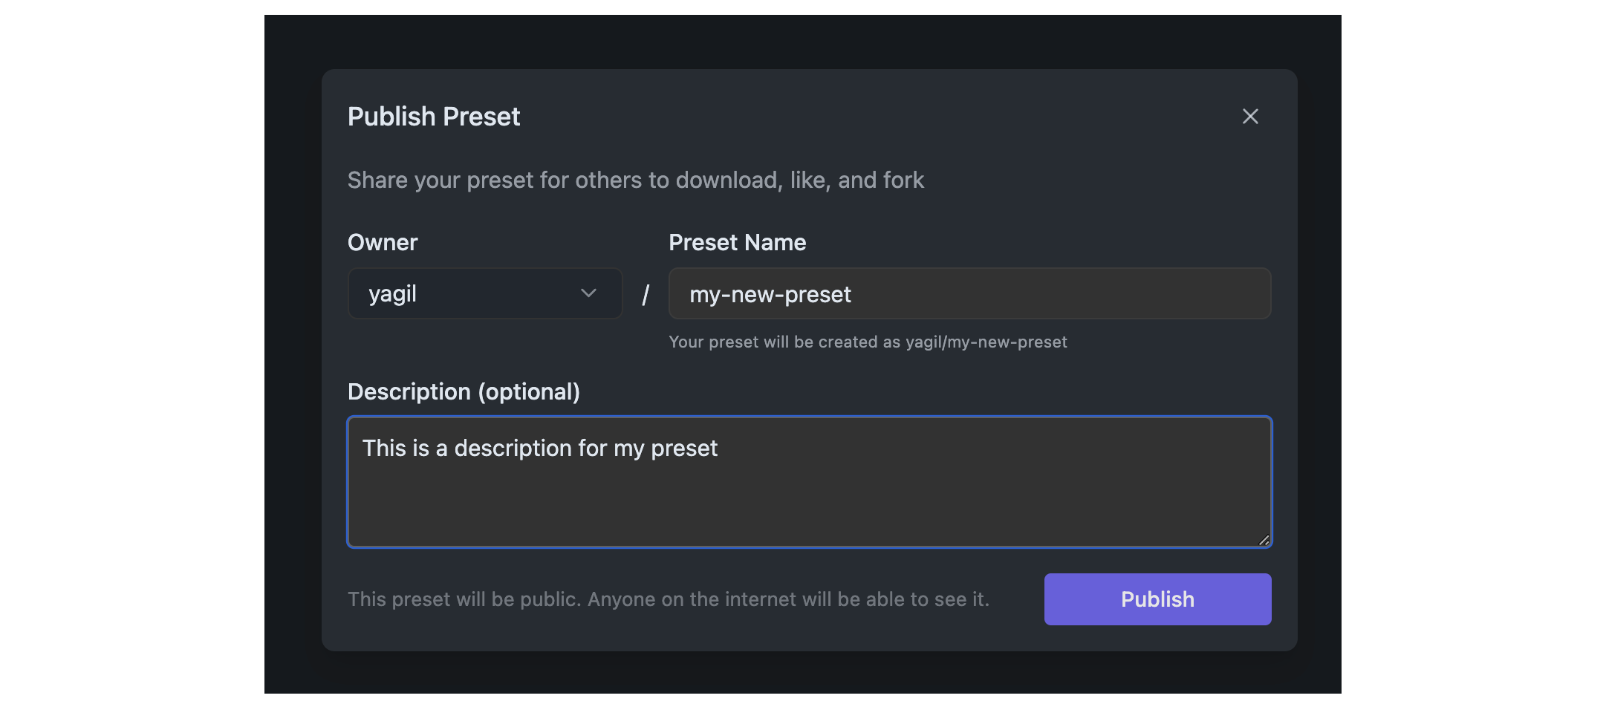The width and height of the screenshot is (1606, 707).
Task: Click the chevron arrow in Owner selector
Action: [x=588, y=293]
